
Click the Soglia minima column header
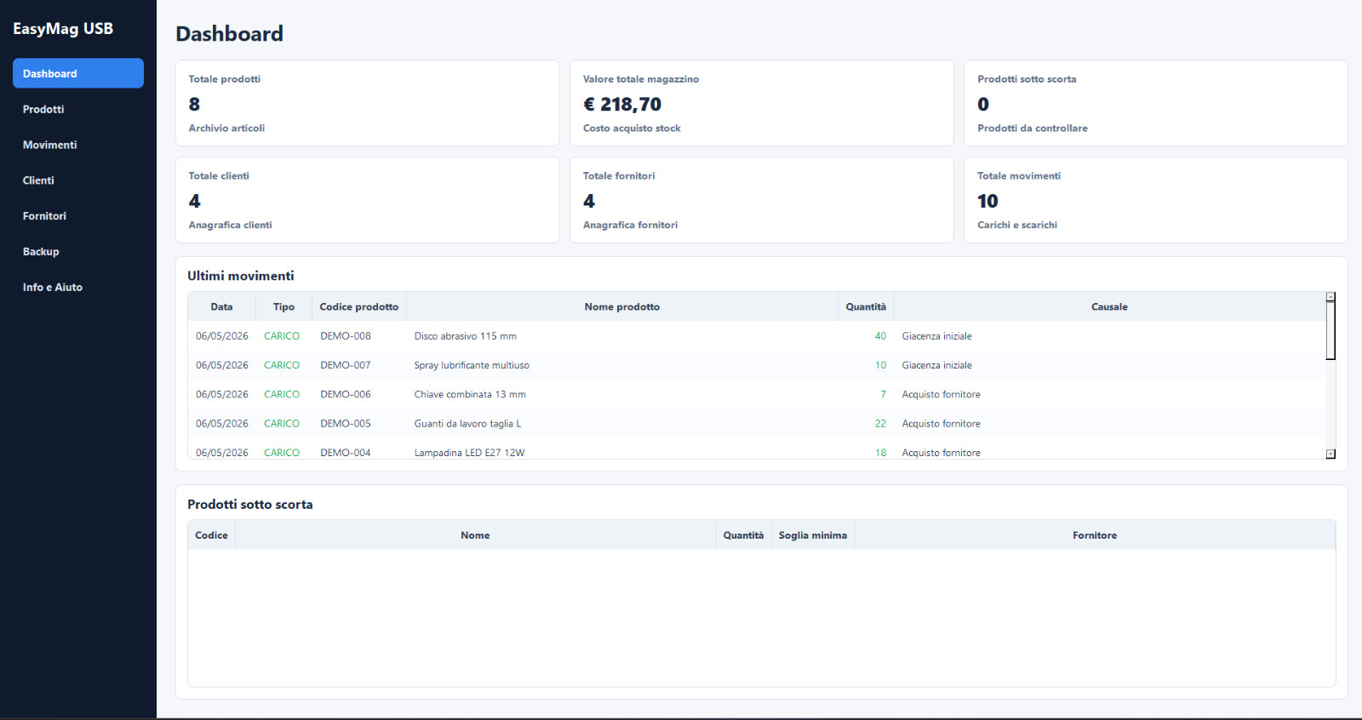813,535
